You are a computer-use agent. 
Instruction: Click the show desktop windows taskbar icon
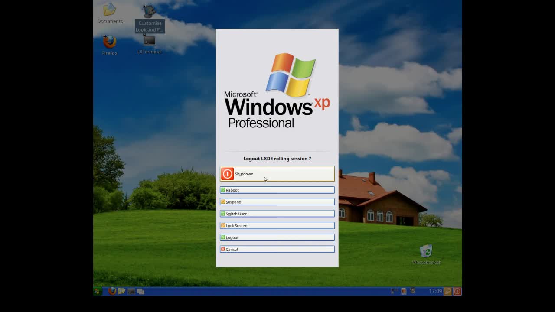140,291
